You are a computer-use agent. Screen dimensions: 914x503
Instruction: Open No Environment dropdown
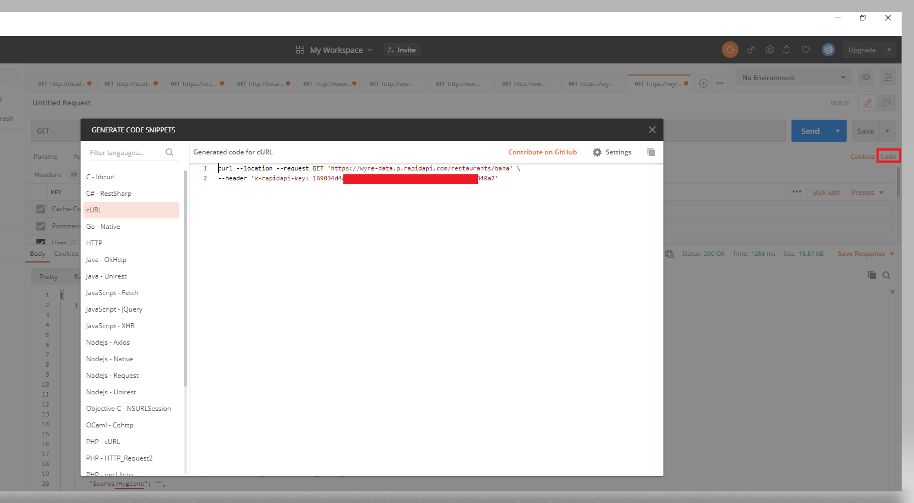pyautogui.click(x=794, y=77)
